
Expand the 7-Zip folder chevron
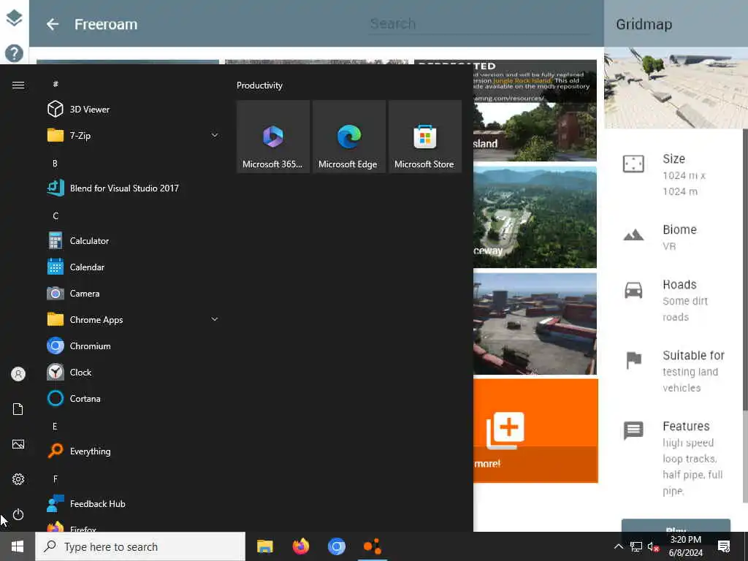(x=215, y=135)
